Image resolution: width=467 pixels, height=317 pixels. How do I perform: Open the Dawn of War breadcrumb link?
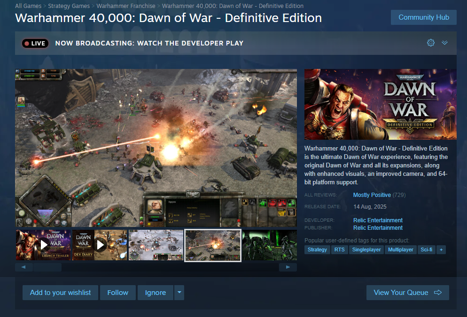pyautogui.click(x=233, y=6)
